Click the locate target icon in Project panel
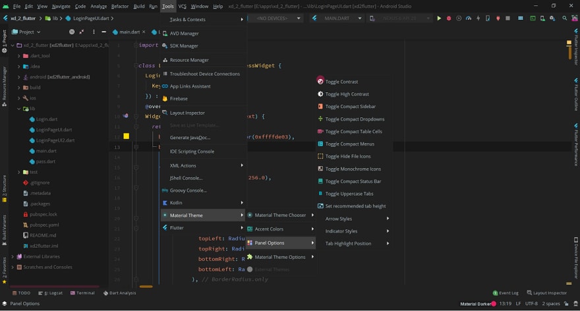The width and height of the screenshot is (580, 311). 72,32
